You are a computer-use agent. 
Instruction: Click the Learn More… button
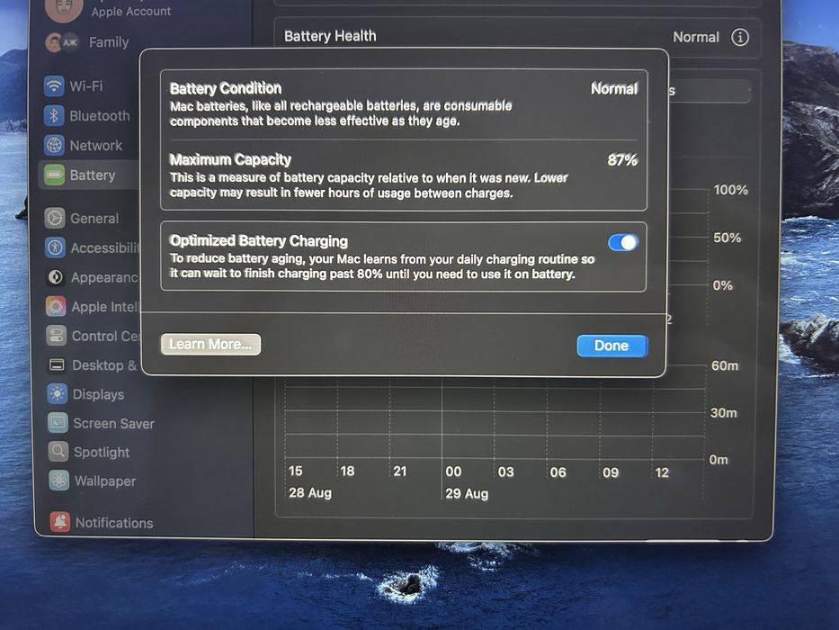[210, 344]
